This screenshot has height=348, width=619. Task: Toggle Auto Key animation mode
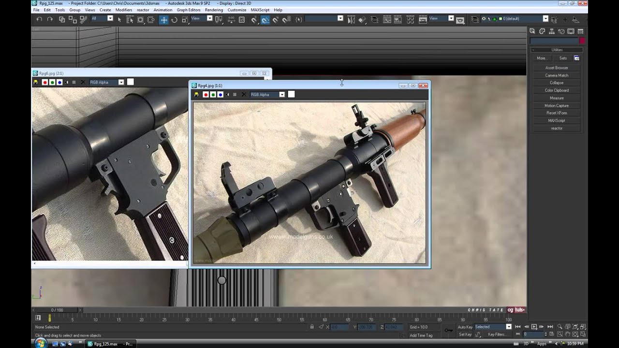(x=465, y=327)
